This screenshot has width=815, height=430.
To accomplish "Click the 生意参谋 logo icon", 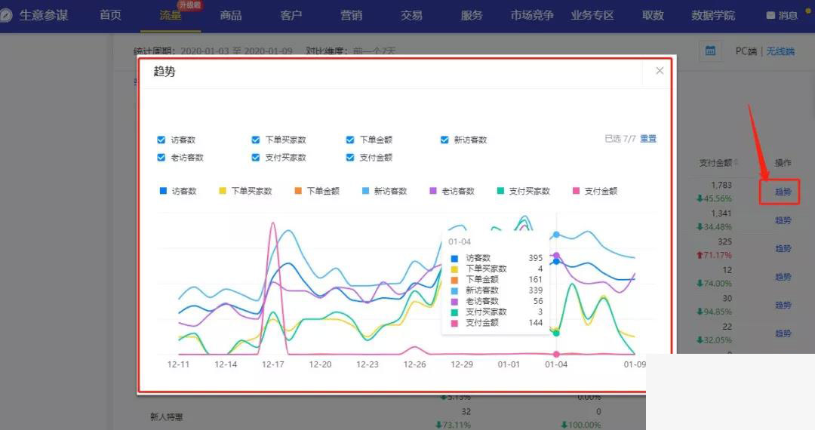I will (6, 16).
